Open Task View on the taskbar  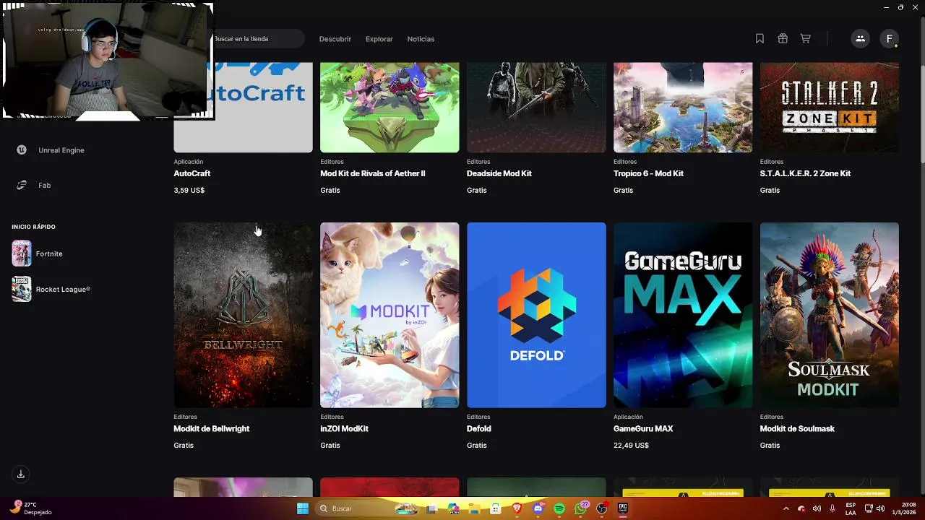tap(431, 508)
